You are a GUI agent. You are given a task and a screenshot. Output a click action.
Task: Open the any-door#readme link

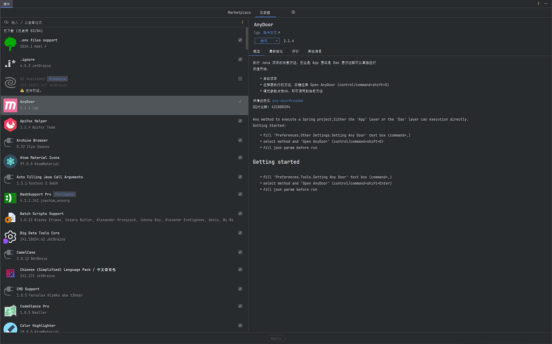click(x=288, y=101)
